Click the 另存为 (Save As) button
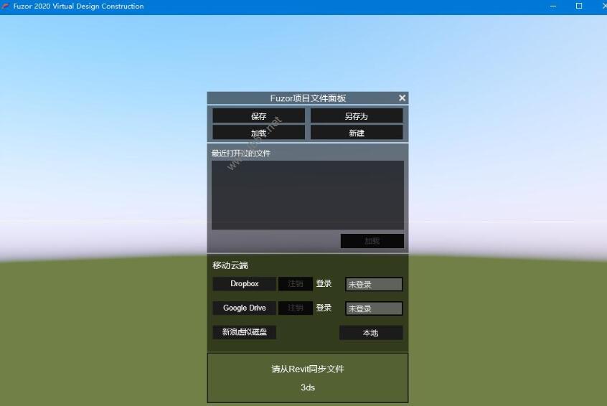Screen dimensions: 607x406 click(x=357, y=115)
